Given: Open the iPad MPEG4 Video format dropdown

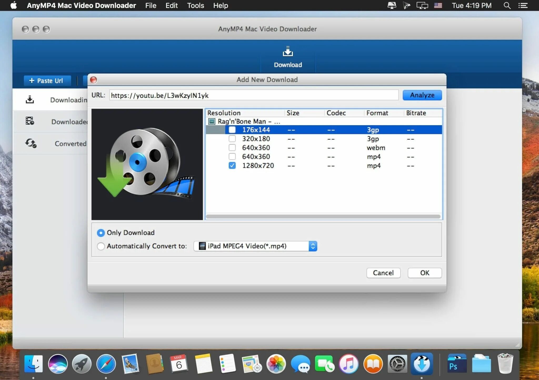Looking at the screenshot, I should point(255,246).
